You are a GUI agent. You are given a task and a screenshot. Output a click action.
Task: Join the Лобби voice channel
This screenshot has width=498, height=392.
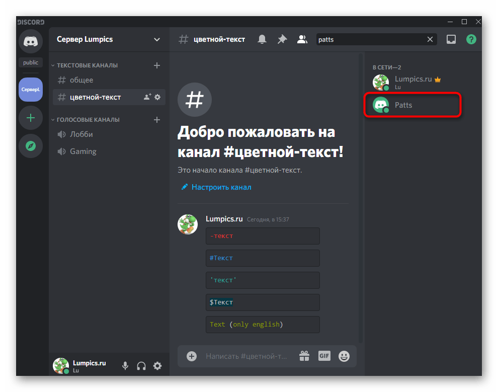(x=109, y=134)
